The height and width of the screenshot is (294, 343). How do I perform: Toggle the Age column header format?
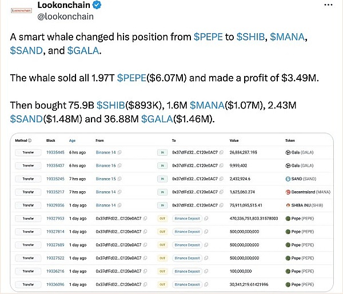point(72,140)
